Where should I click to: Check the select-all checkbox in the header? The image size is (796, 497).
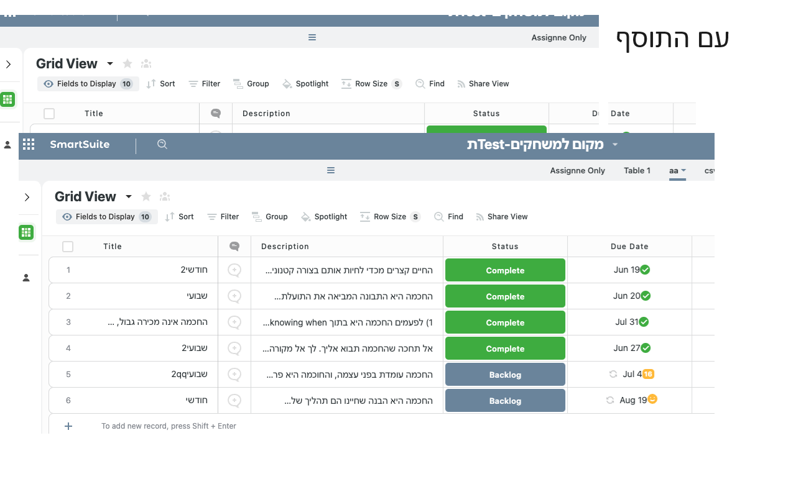tap(68, 246)
